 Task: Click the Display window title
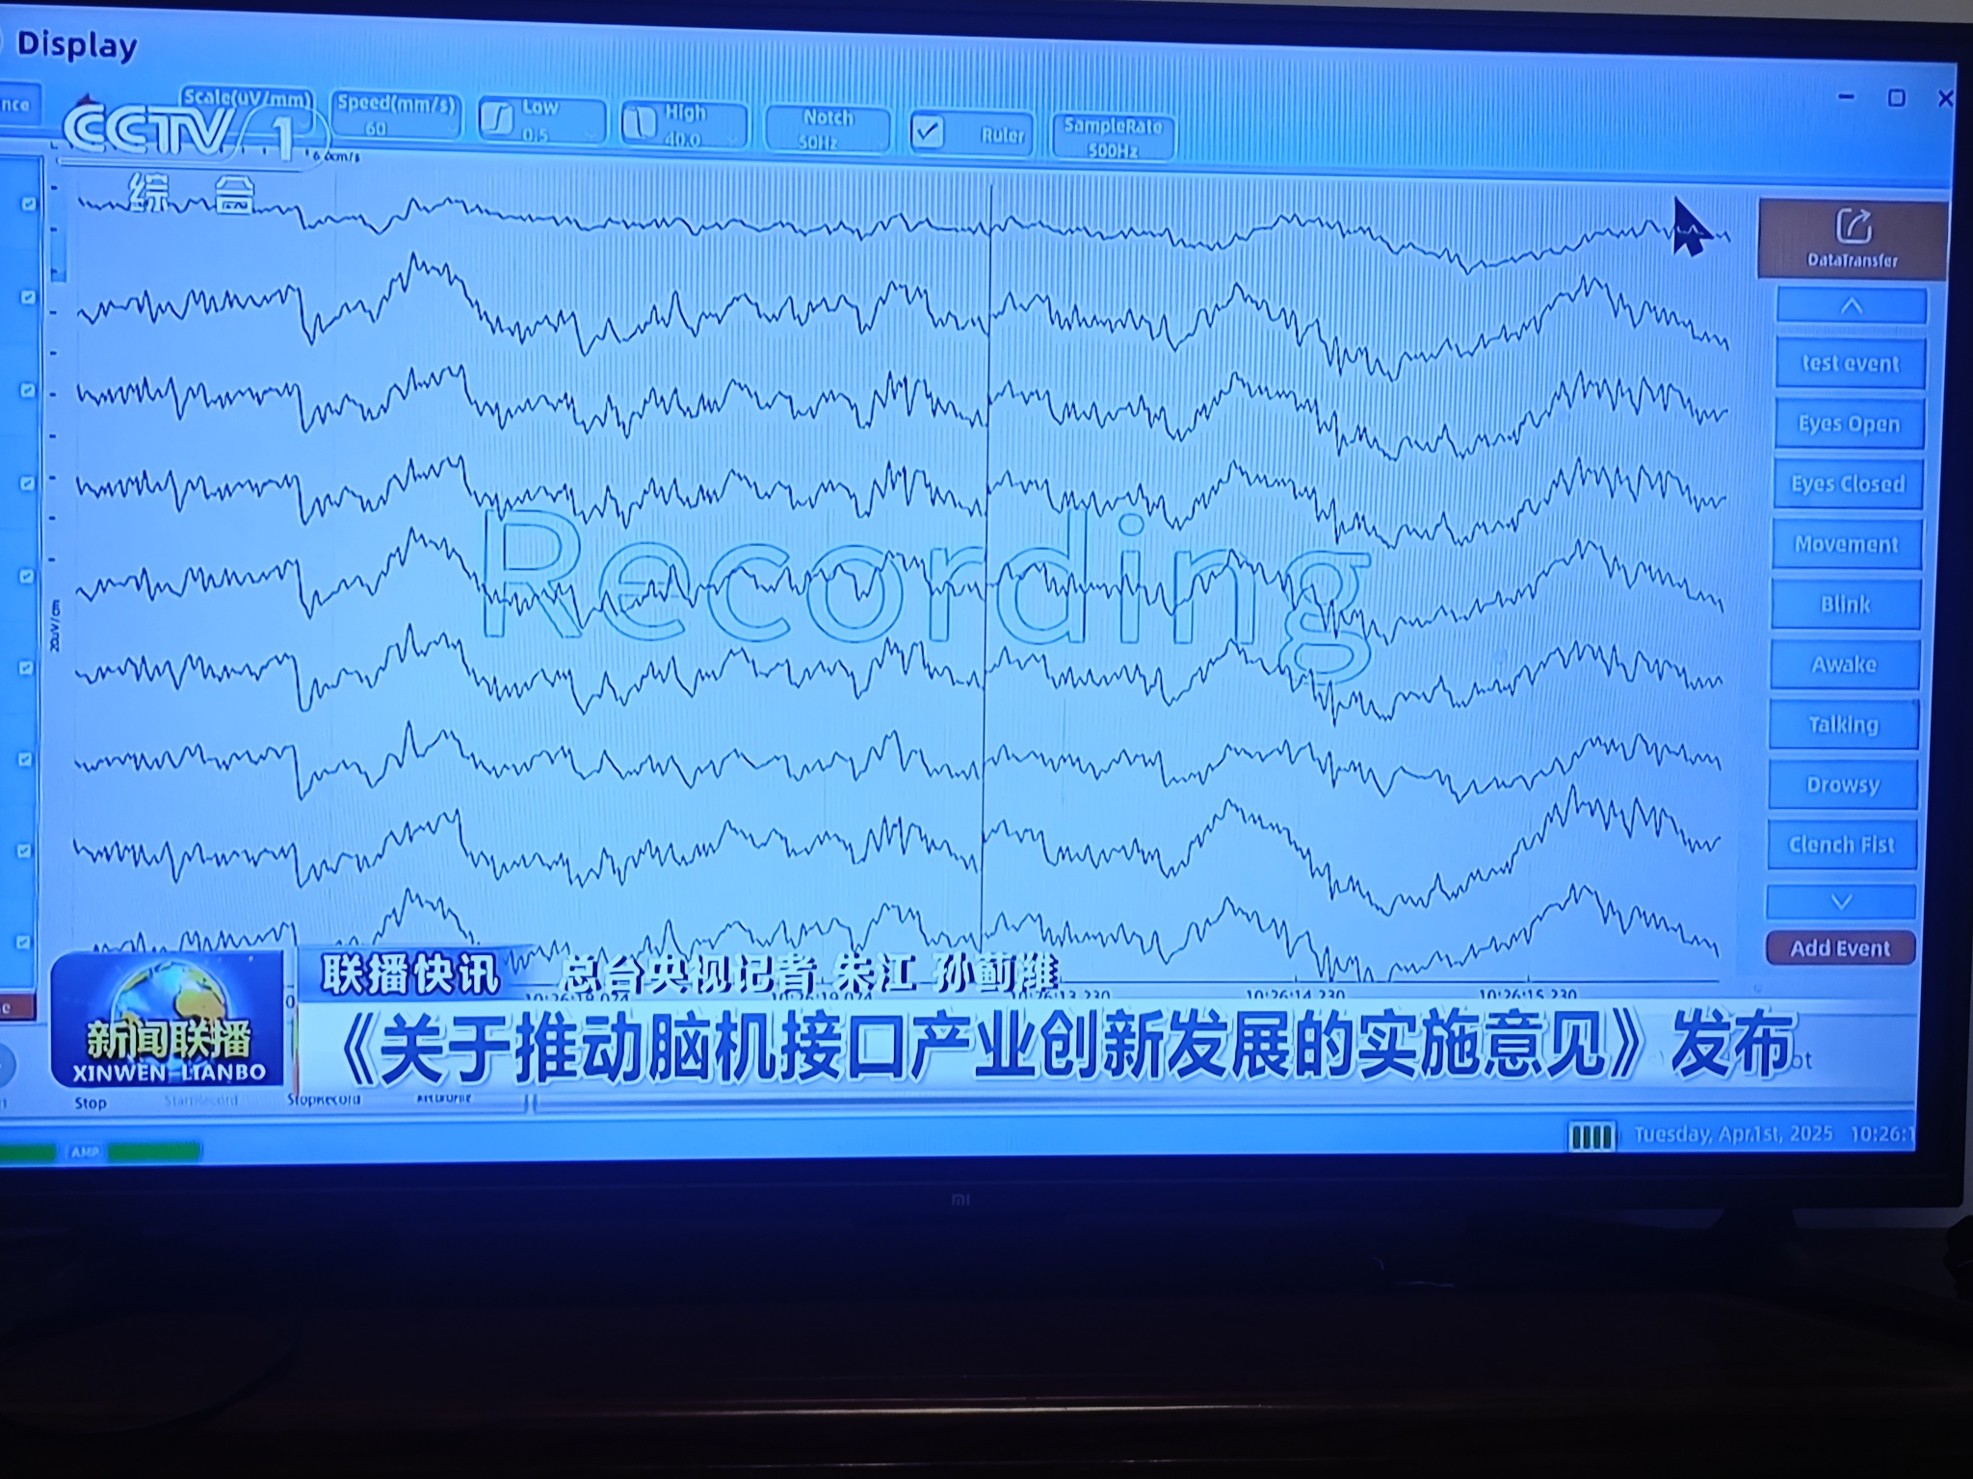click(x=77, y=44)
